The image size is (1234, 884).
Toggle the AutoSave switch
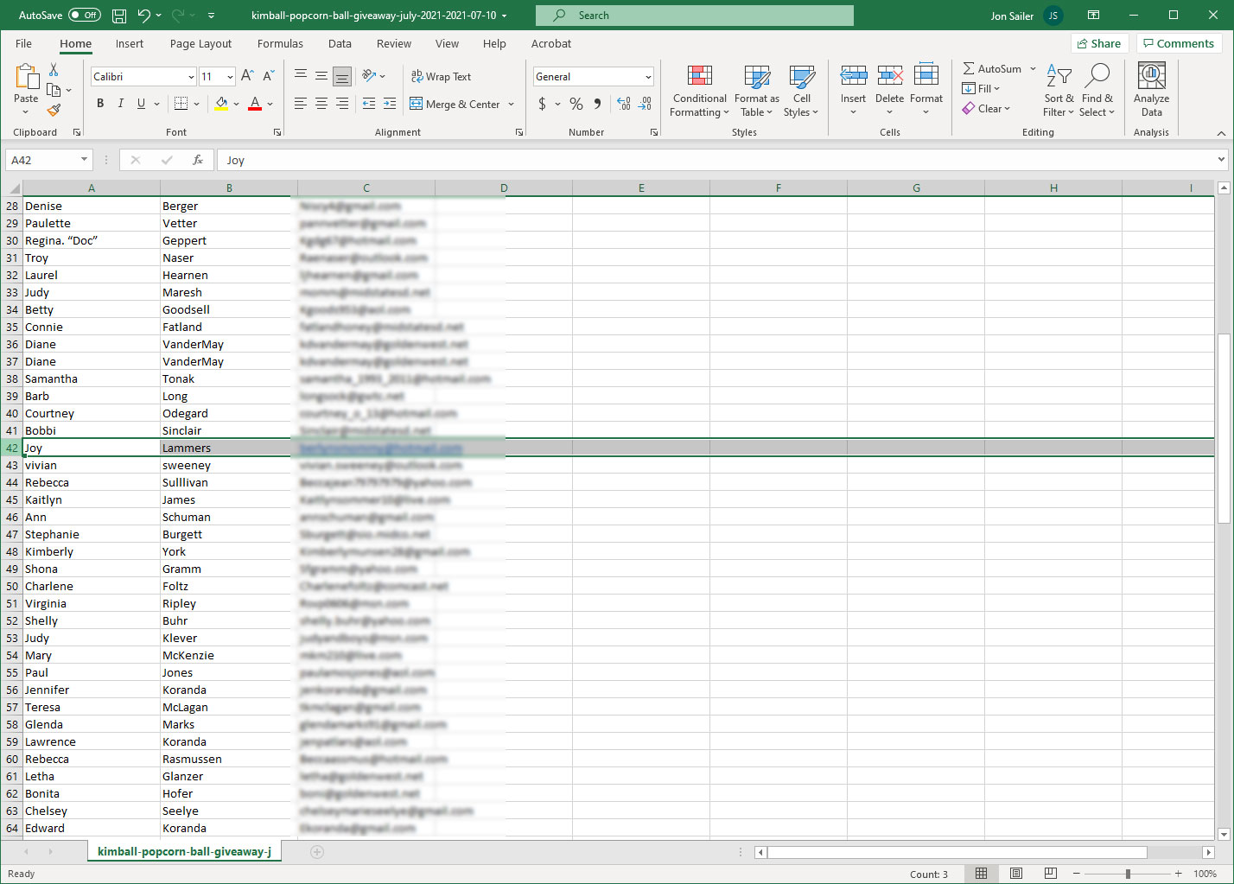[84, 16]
